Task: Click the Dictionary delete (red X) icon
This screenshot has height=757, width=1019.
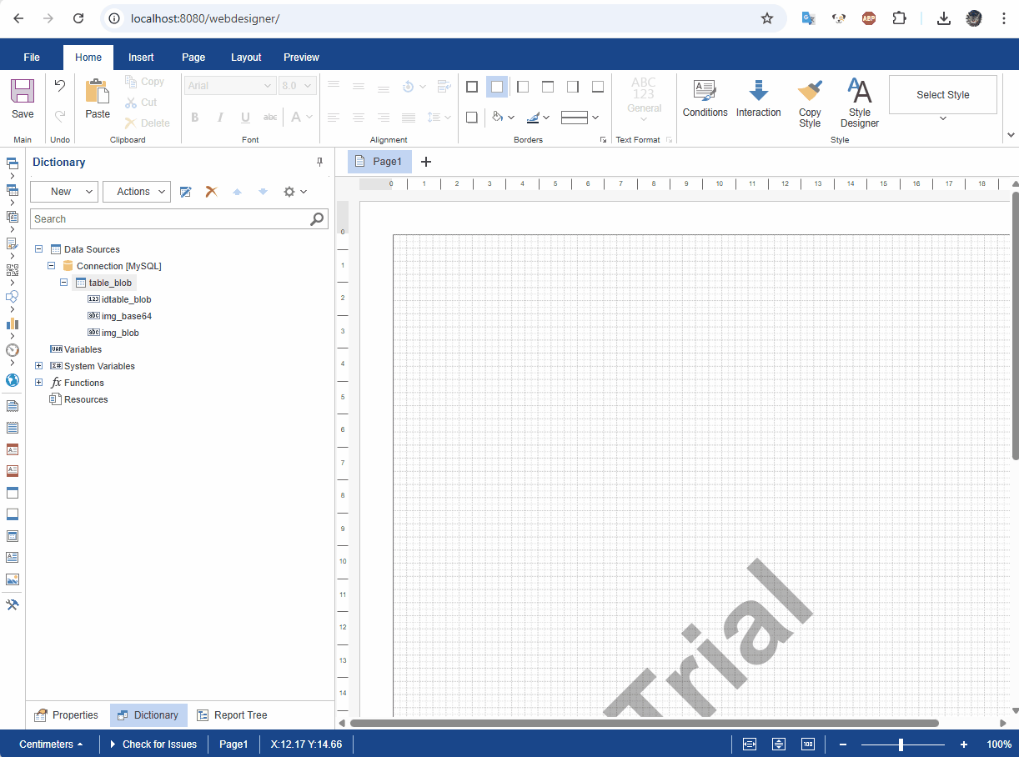Action: 212,192
